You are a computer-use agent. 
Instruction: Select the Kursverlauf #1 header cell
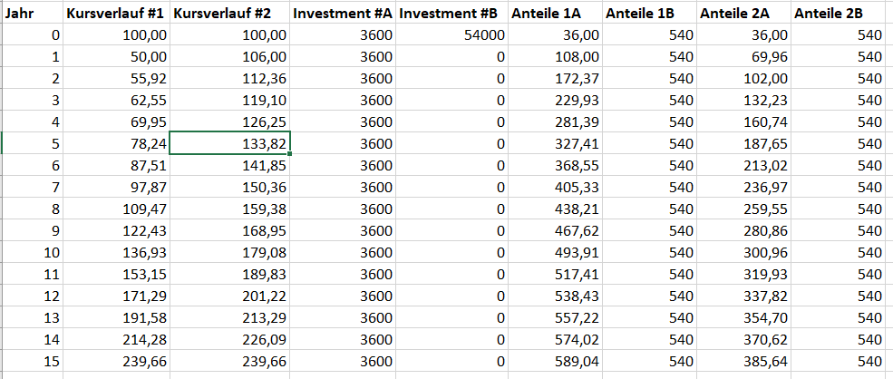tap(115, 14)
